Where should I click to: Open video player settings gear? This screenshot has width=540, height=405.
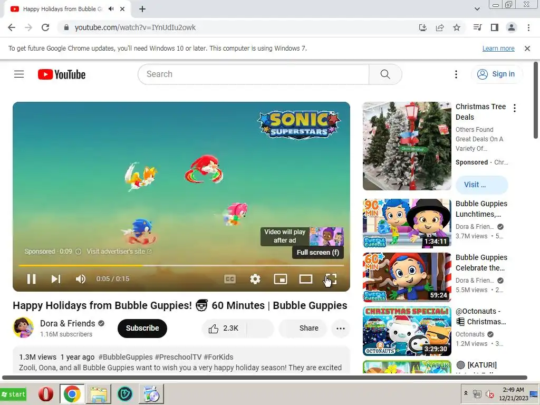click(x=255, y=279)
